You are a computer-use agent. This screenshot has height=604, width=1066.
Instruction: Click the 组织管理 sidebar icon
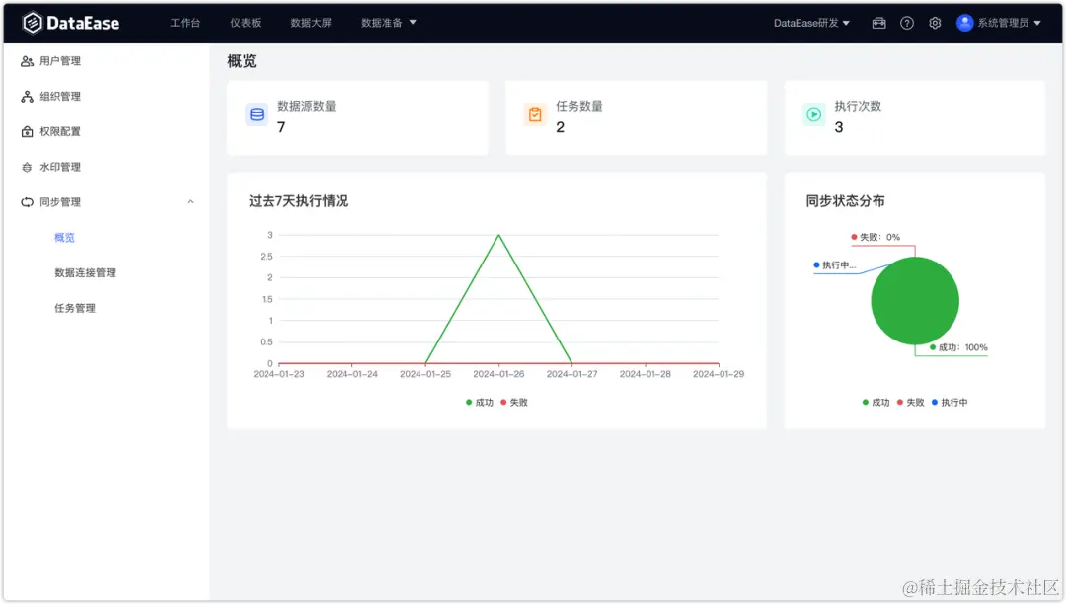27,97
